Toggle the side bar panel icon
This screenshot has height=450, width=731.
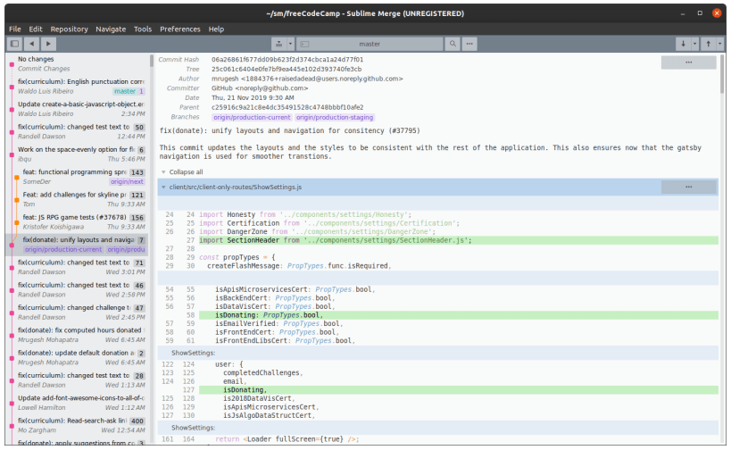pos(15,44)
